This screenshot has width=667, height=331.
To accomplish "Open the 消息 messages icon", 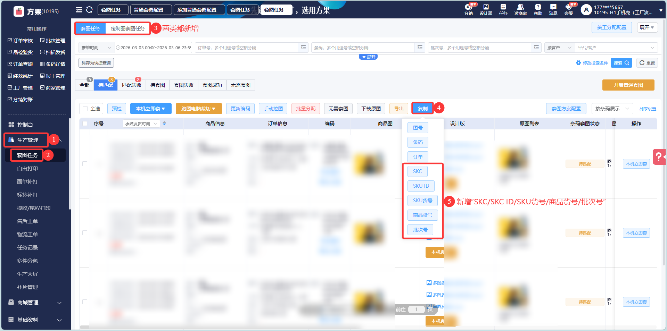I will point(553,9).
